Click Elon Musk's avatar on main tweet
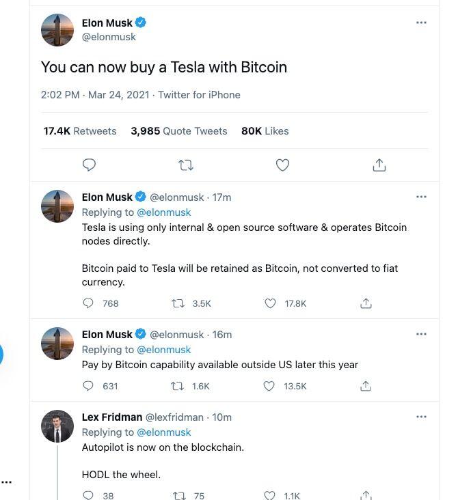The image size is (458, 500). [x=57, y=30]
